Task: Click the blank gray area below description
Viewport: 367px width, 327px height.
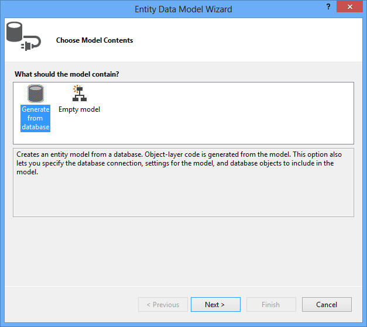Action: coord(184,252)
